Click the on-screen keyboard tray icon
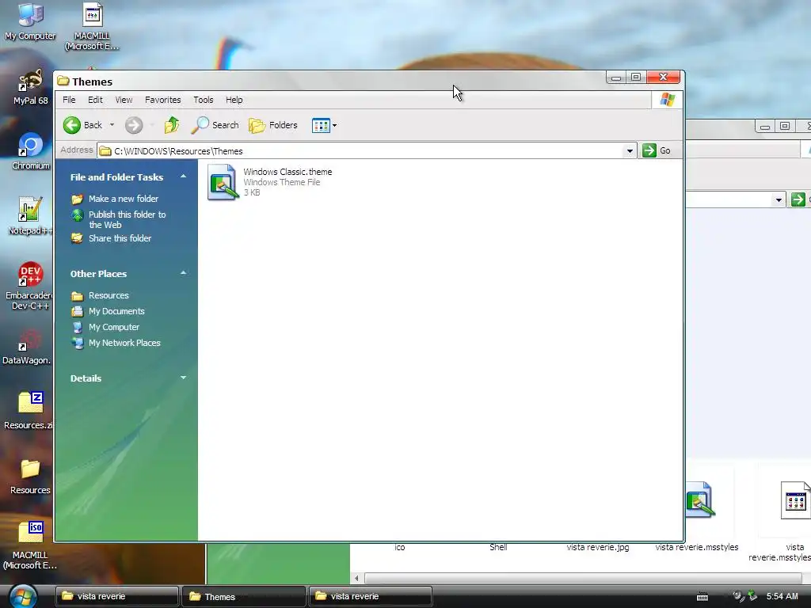This screenshot has height=608, width=811. pyautogui.click(x=702, y=597)
